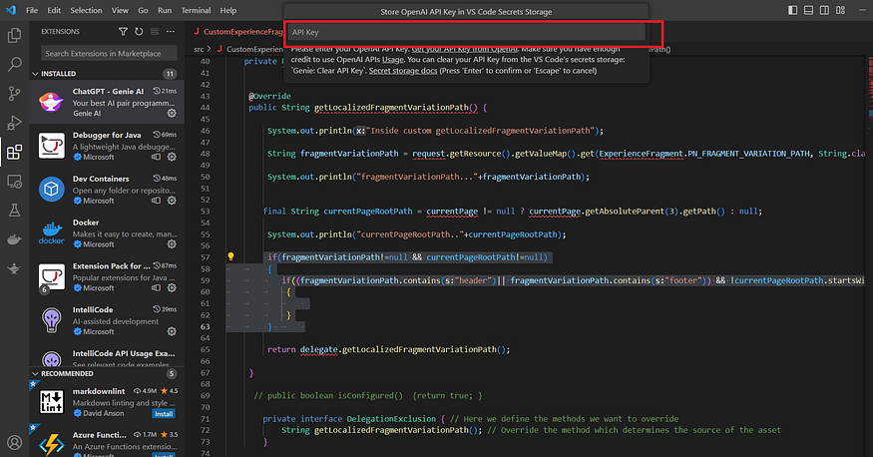
Task: Open Genie AI lamp icon in activity bar
Action: (x=15, y=268)
